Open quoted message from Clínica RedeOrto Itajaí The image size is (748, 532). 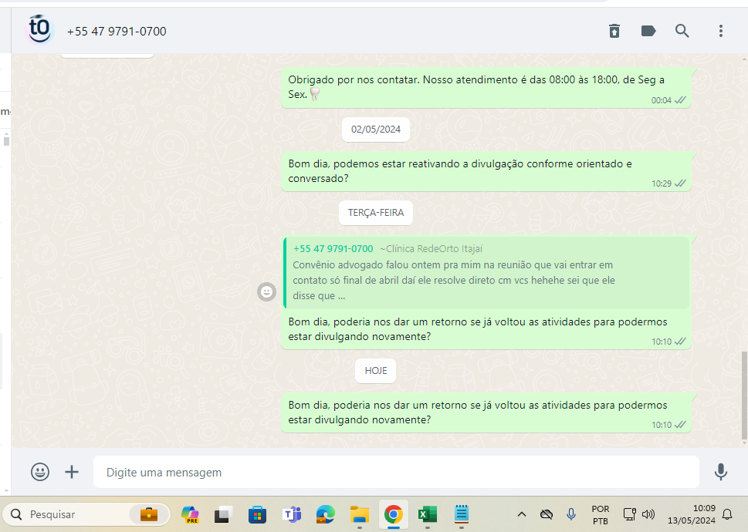pos(486,272)
